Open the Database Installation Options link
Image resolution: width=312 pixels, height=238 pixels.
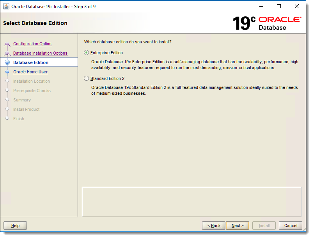(41, 53)
